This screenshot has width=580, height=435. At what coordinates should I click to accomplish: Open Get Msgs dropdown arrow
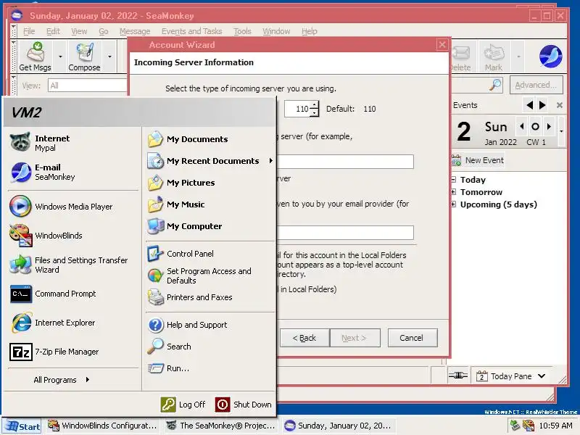point(60,57)
